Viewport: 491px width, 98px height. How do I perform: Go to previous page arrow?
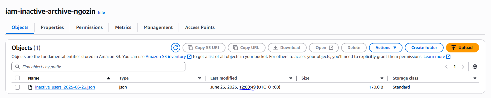446,67
